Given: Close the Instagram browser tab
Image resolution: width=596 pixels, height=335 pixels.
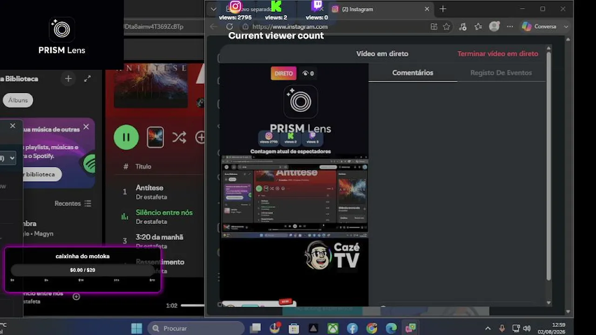Looking at the screenshot, I should coord(427,9).
